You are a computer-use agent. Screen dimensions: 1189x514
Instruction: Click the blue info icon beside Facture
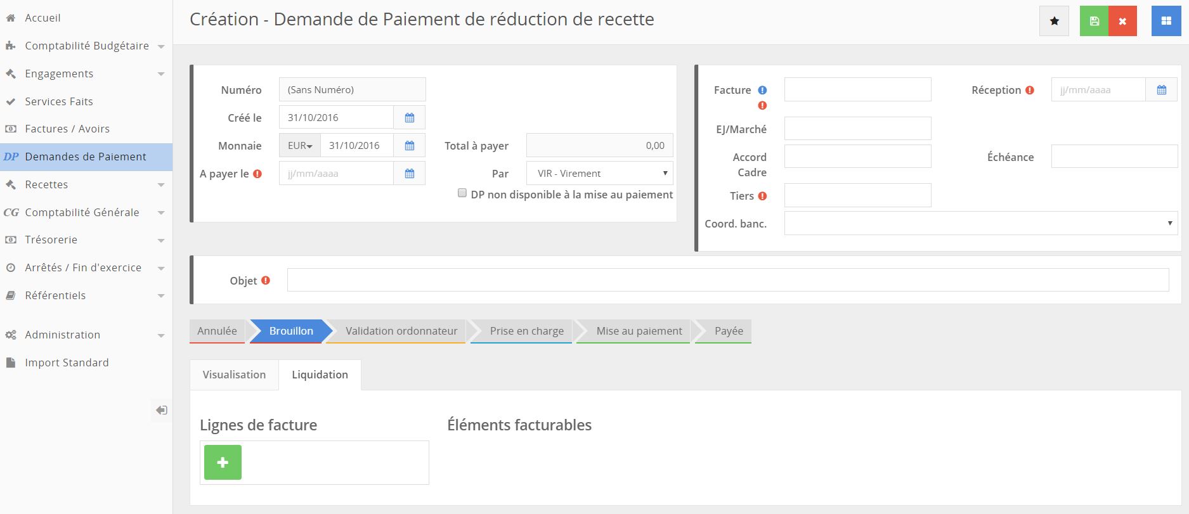[762, 90]
